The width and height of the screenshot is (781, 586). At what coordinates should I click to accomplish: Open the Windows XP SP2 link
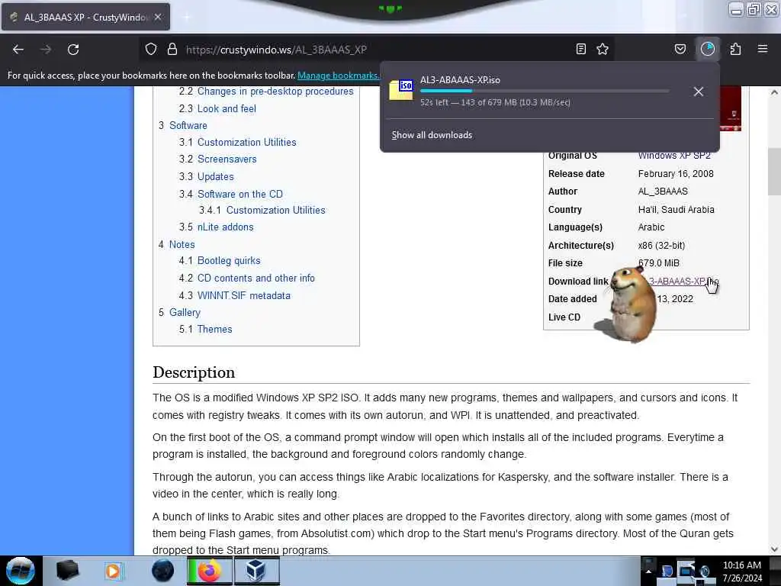674,156
